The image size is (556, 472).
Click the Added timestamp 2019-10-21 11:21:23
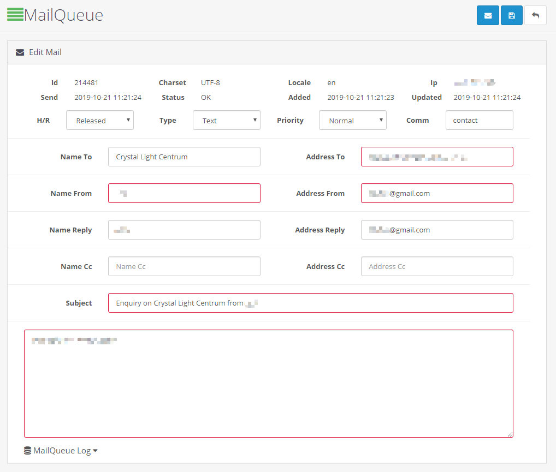tap(360, 97)
